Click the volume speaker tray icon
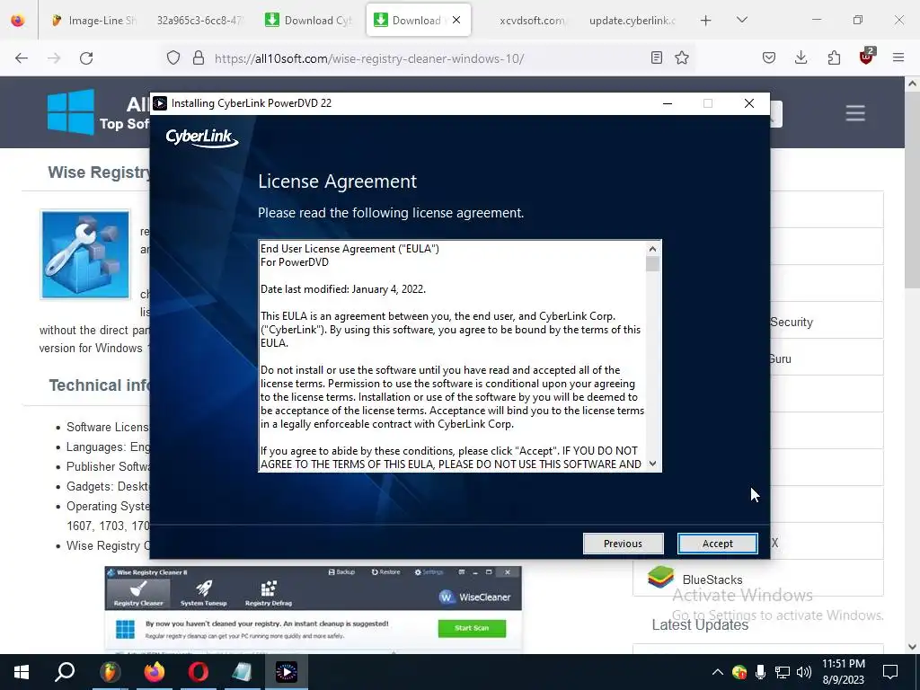 (x=804, y=672)
